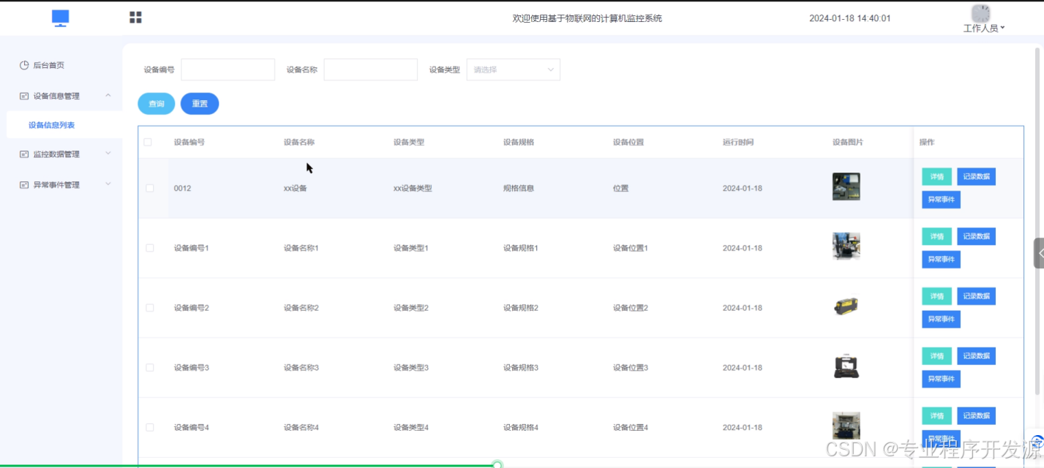Open the 工作人员 user dropdown
The width and height of the screenshot is (1044, 468).
(984, 29)
